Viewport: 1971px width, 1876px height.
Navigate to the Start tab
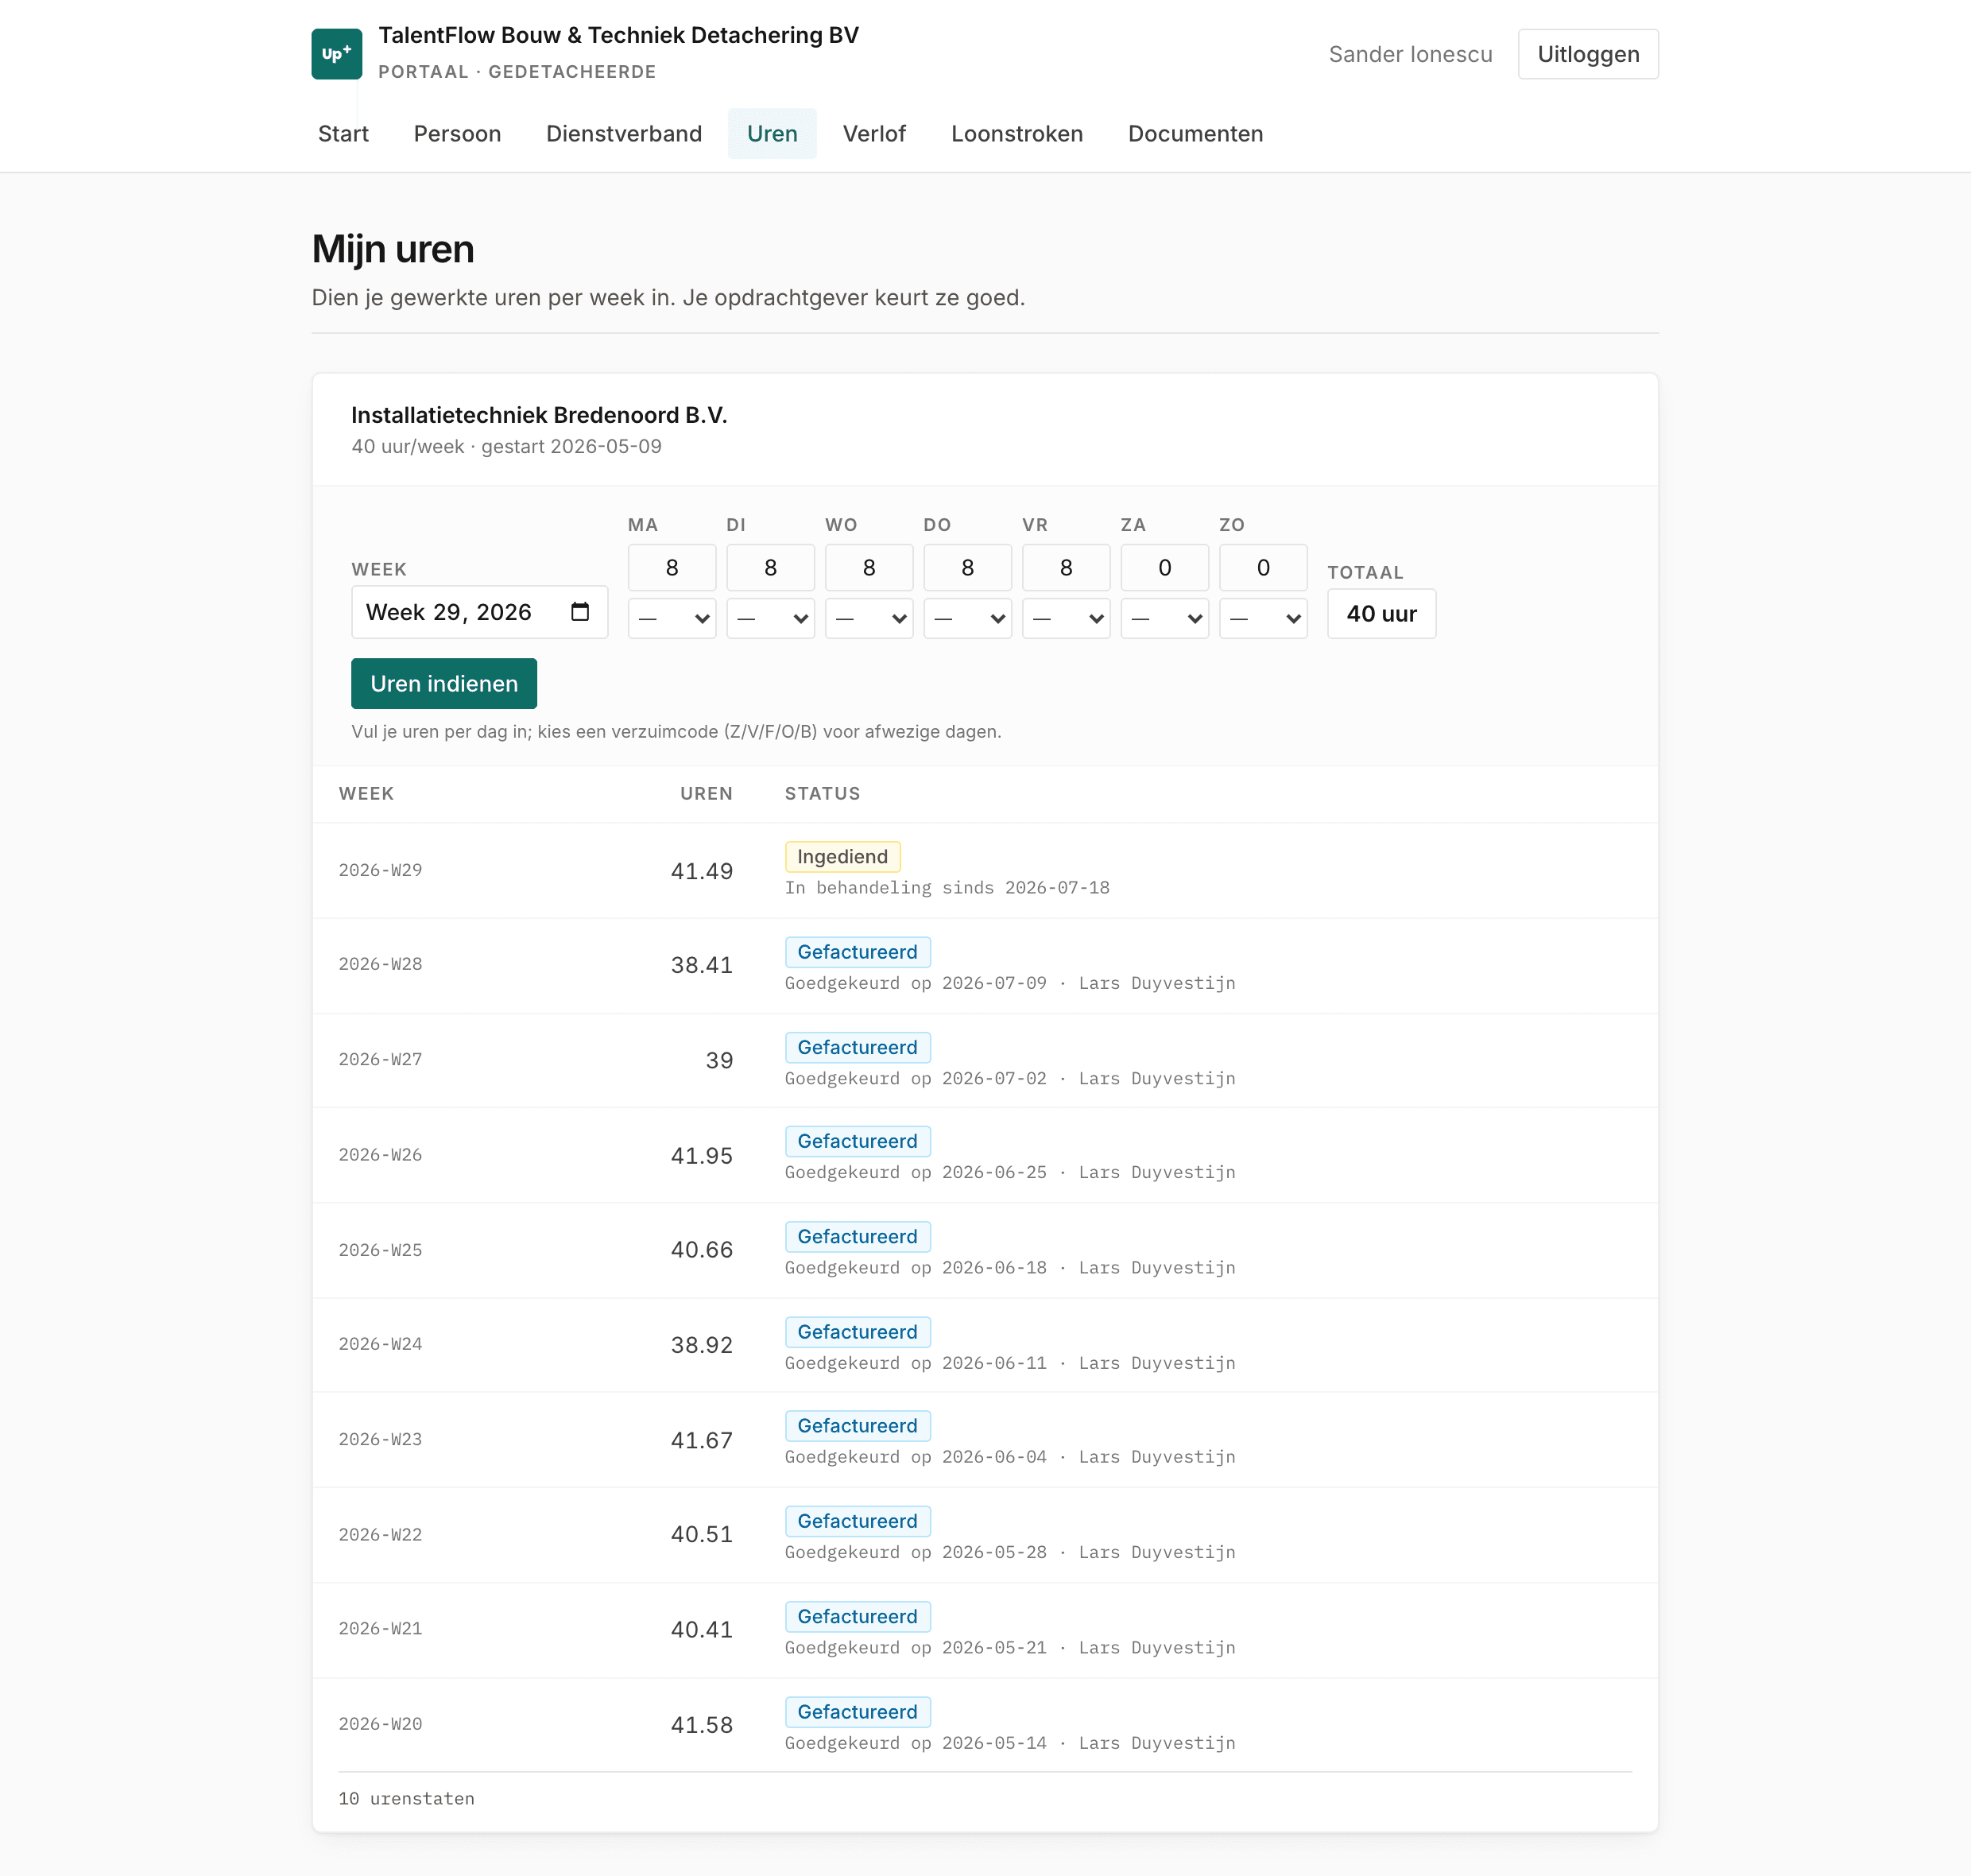343,134
